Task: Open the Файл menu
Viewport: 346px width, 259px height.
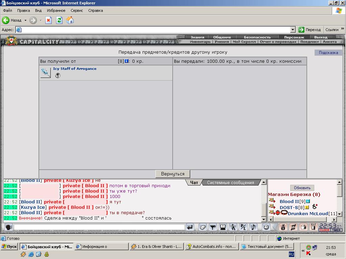Action: [x=7, y=10]
